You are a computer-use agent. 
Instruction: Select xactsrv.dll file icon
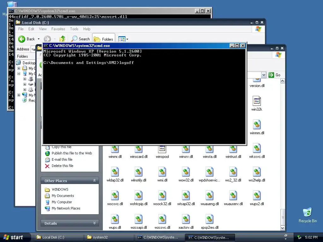pos(186,219)
